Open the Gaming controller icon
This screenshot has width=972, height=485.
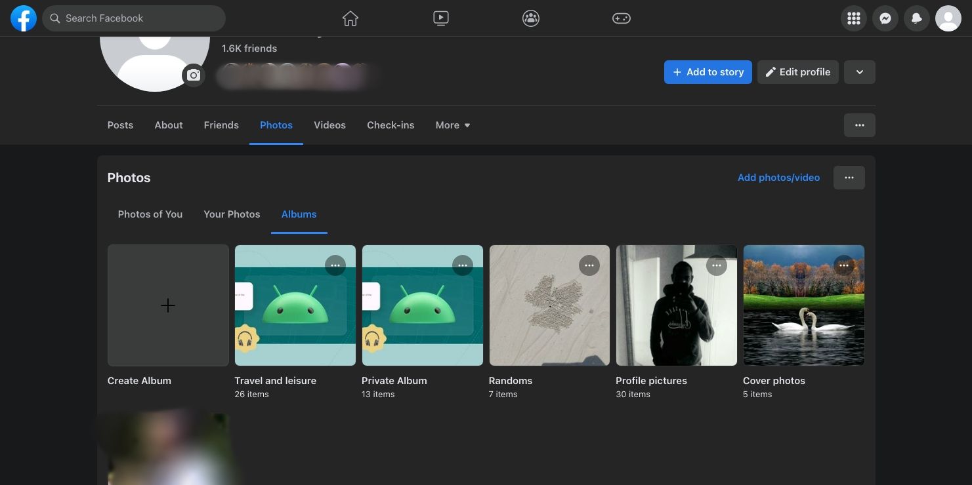pyautogui.click(x=622, y=18)
